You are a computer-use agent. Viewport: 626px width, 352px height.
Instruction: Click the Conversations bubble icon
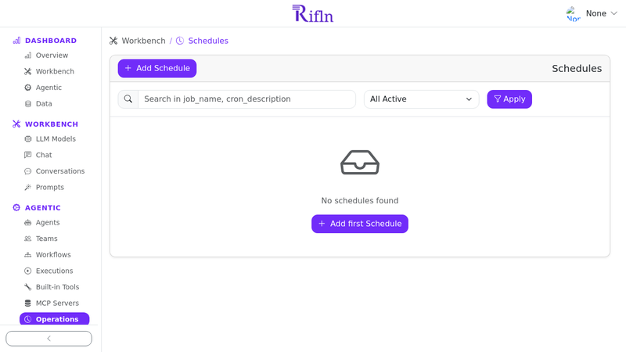pos(28,171)
